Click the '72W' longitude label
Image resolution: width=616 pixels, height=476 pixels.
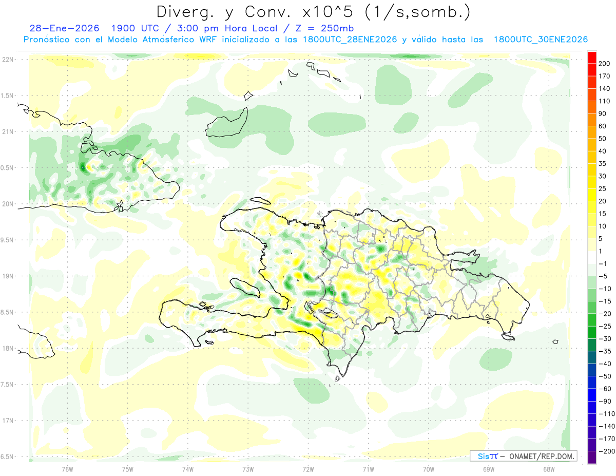308,469
